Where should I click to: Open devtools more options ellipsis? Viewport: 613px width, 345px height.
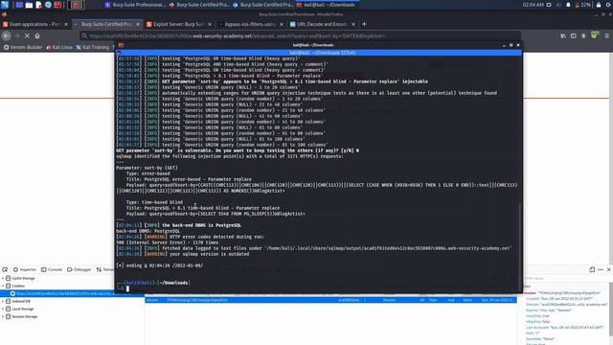(x=601, y=269)
